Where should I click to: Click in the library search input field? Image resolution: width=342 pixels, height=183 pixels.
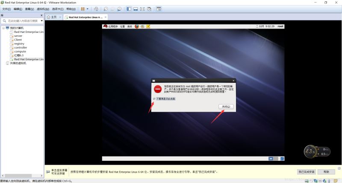click(23, 21)
